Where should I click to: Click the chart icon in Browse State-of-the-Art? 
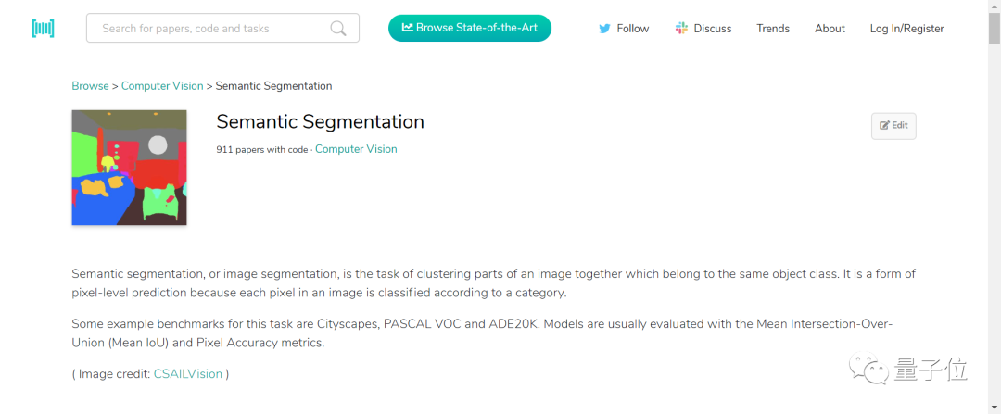click(x=407, y=28)
